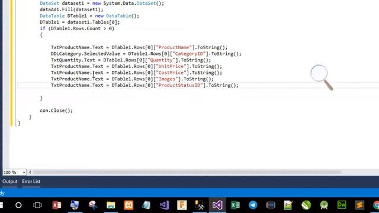Click the active Visual Studio taskbar icon

pos(217,205)
